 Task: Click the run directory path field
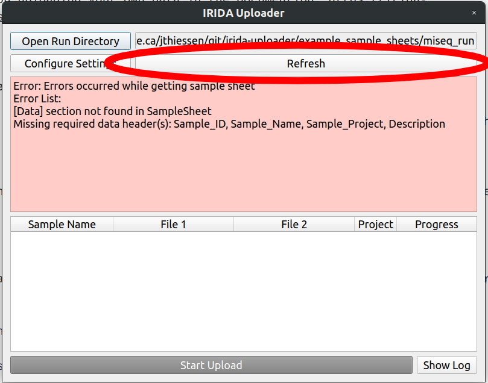[x=306, y=41]
